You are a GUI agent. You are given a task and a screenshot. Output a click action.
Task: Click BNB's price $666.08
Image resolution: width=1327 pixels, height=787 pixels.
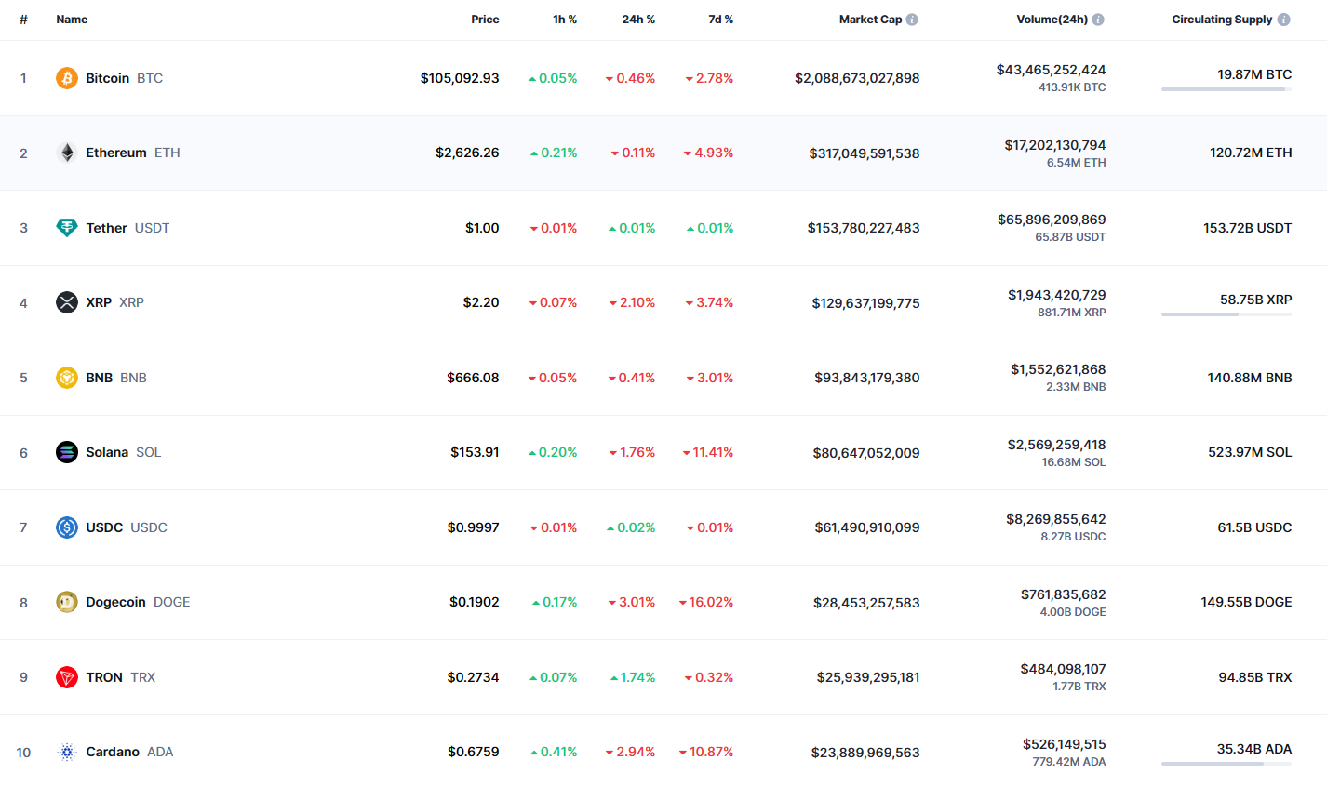[473, 378]
